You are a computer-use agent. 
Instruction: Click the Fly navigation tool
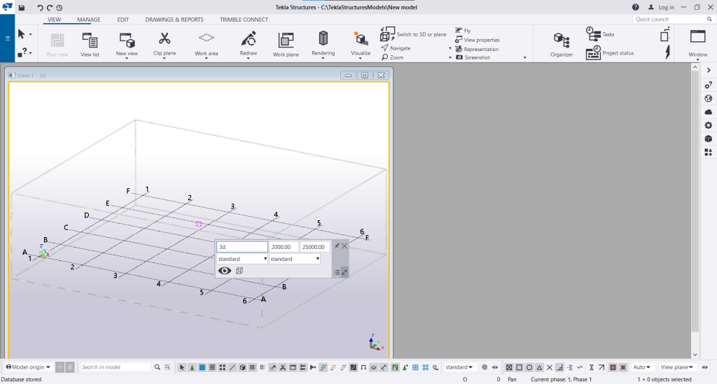463,31
